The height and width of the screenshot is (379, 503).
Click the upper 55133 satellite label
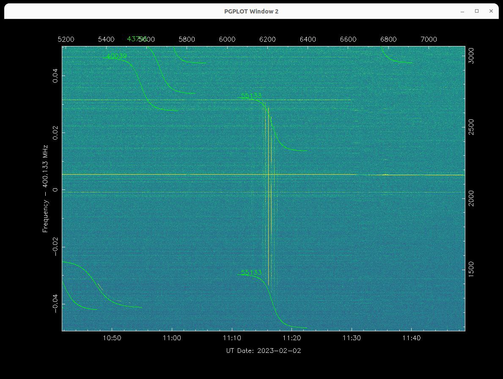click(x=251, y=96)
